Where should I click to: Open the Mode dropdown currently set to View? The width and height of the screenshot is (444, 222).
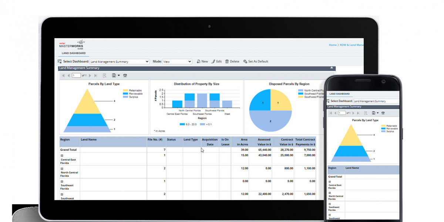(x=177, y=61)
